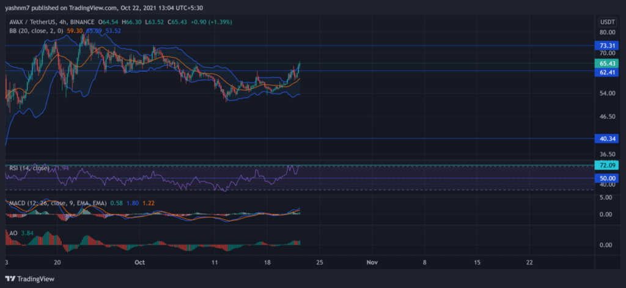
Task: Click the Oct date label on time axis
Action: 139,262
